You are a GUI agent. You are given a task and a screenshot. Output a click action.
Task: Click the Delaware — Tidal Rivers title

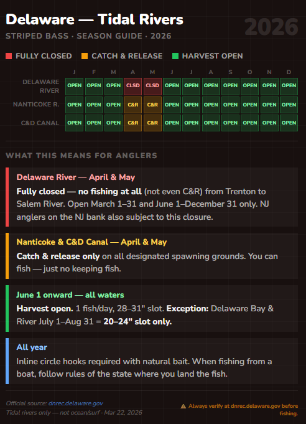point(95,19)
